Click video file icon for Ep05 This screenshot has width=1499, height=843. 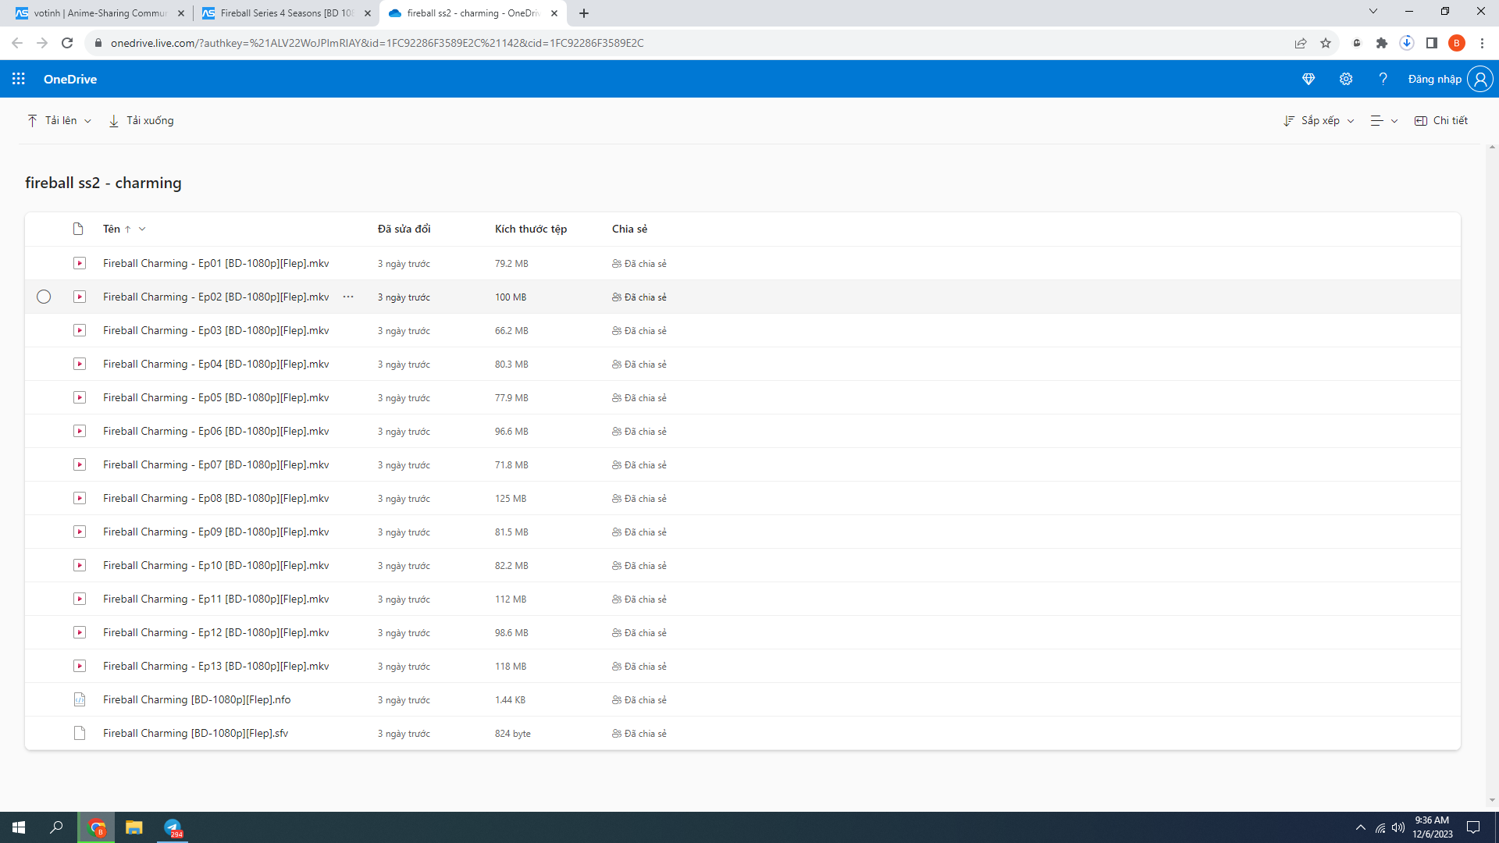[x=80, y=398]
